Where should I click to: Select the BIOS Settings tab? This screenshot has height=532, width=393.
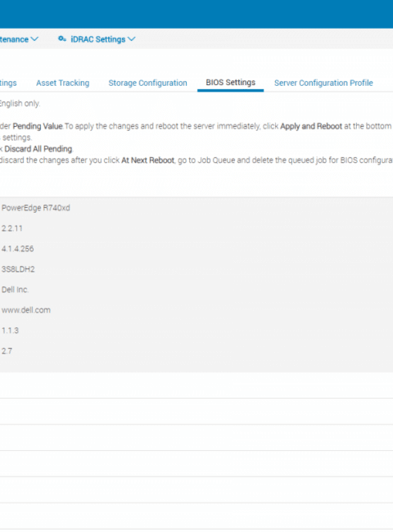(x=230, y=83)
